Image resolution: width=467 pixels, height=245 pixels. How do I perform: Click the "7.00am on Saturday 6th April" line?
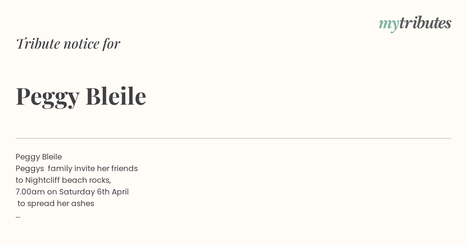point(72,192)
